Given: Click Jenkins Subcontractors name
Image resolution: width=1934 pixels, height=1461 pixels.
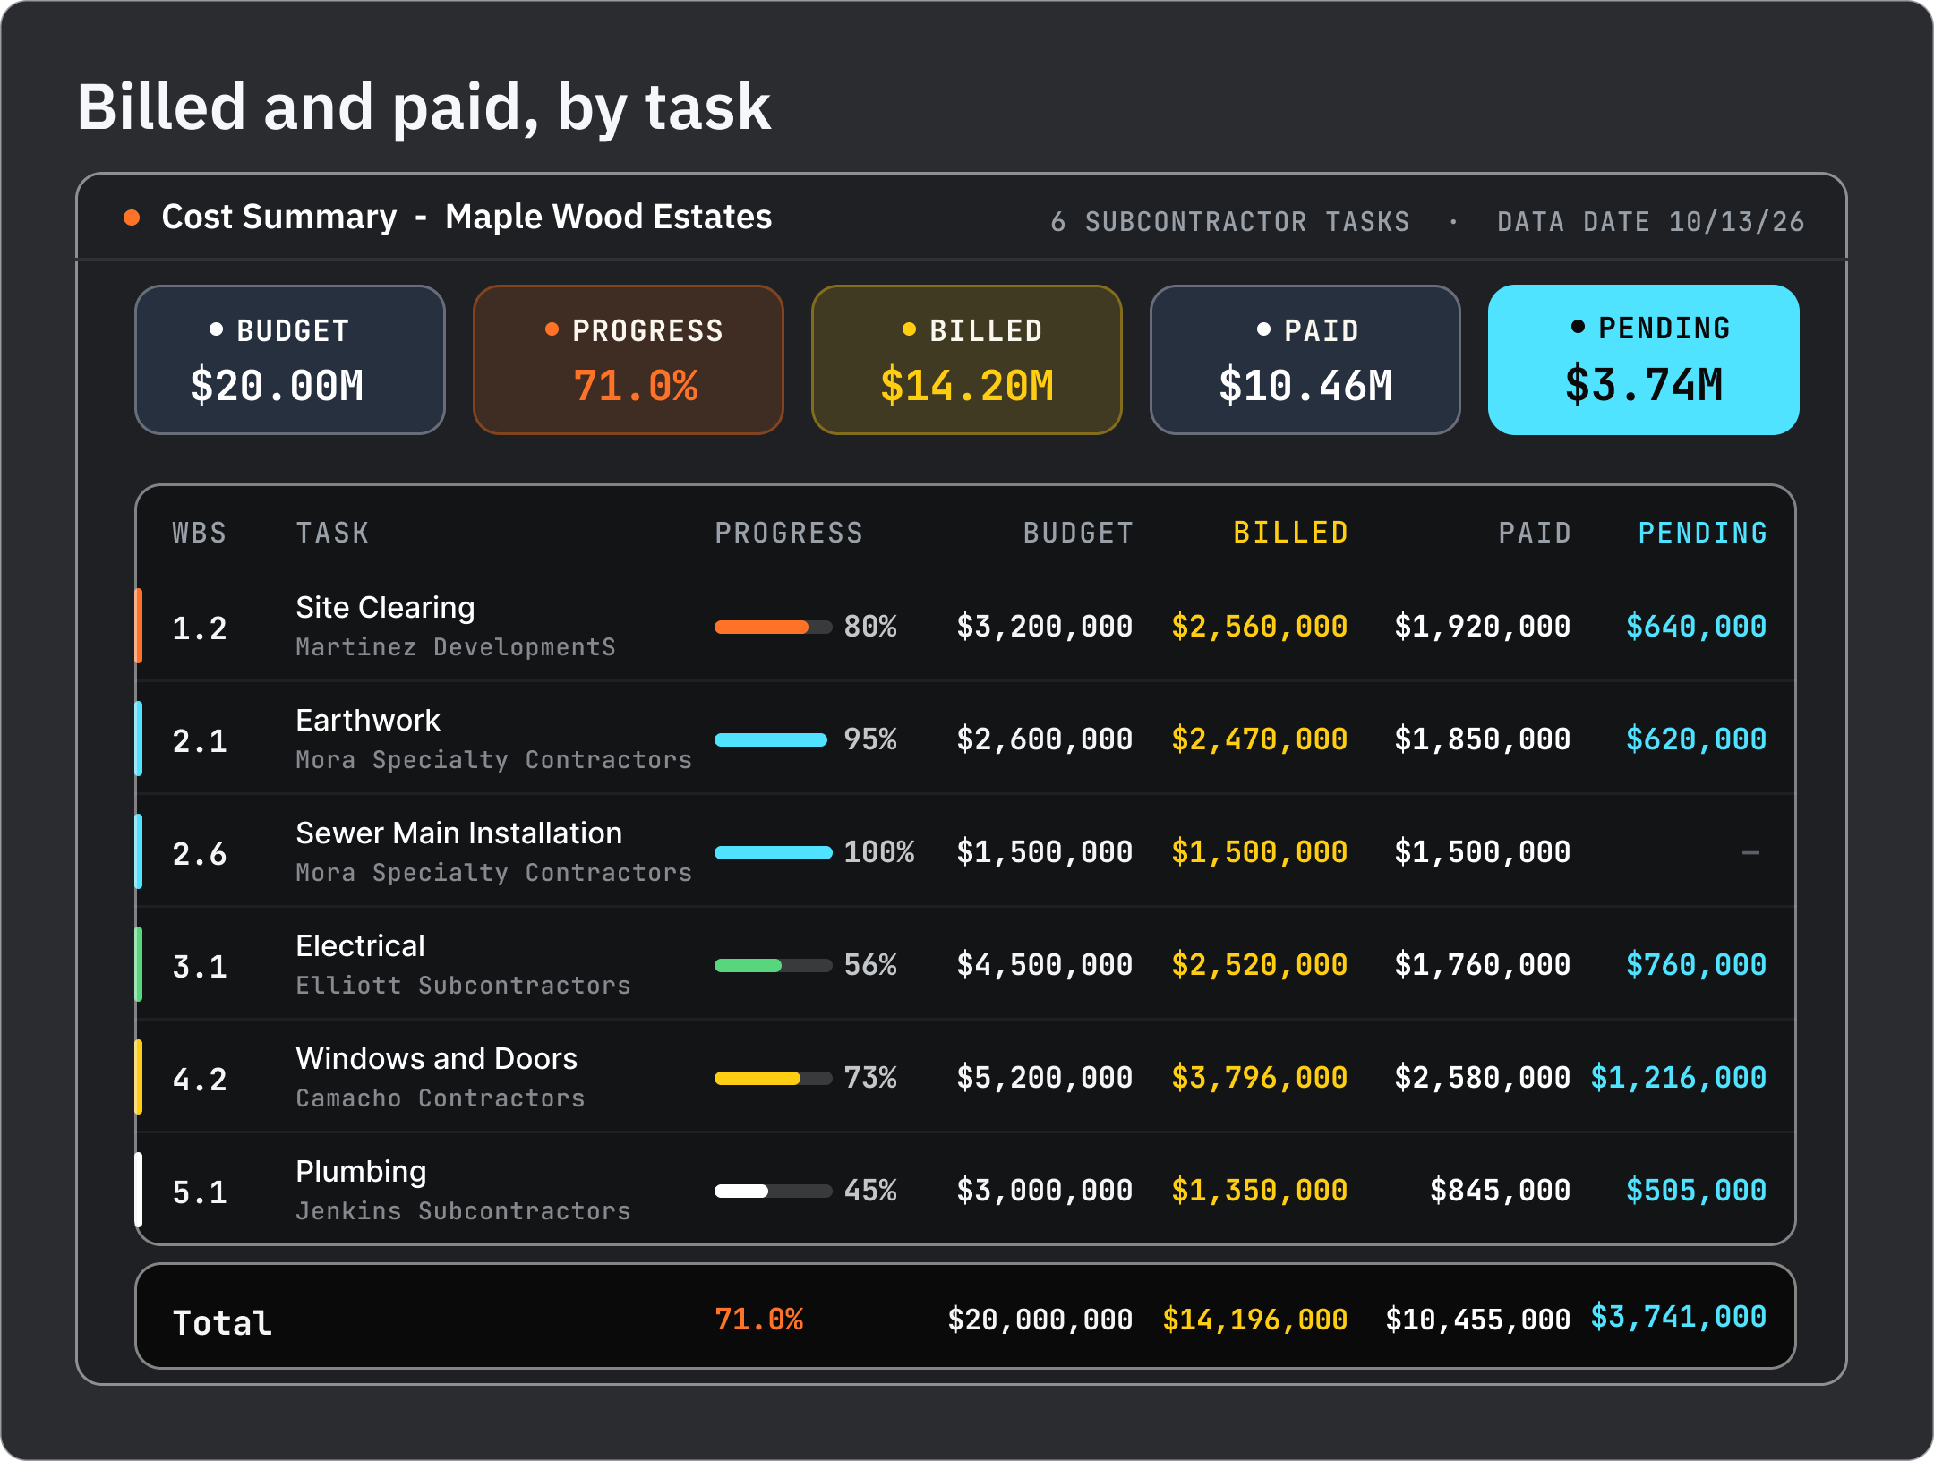Looking at the screenshot, I should [464, 1211].
